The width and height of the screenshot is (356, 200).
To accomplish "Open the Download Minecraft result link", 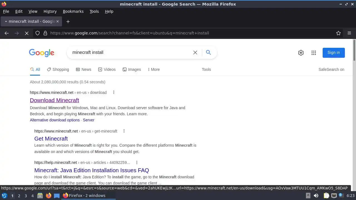I will [x=55, y=100].
